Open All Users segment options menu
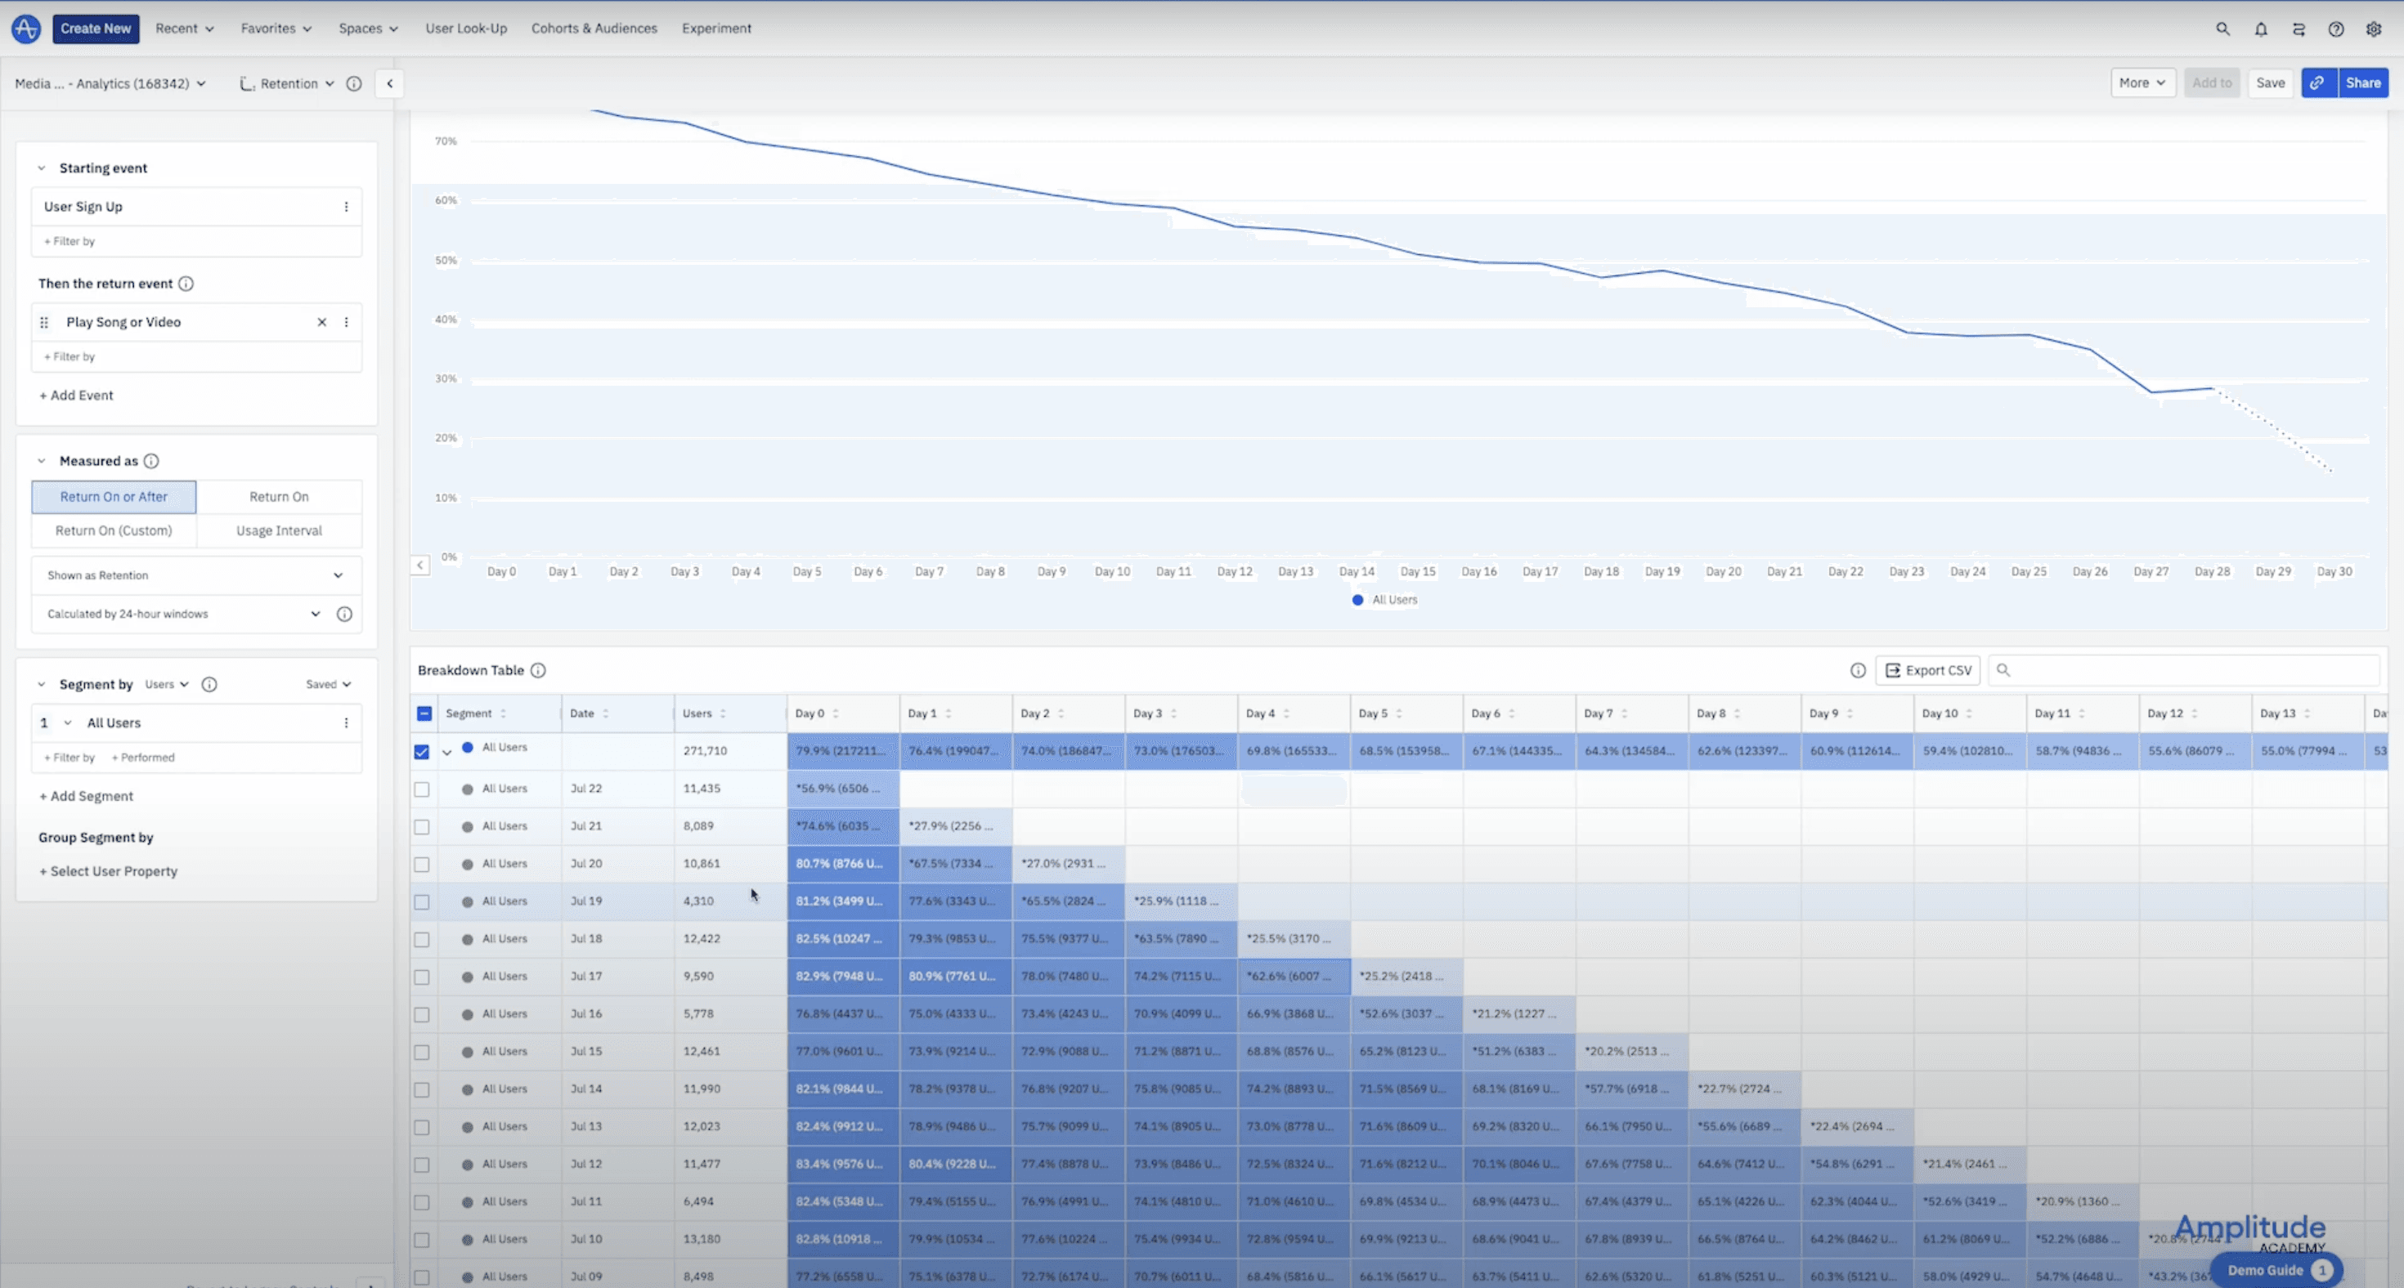The height and width of the screenshot is (1288, 2404). [x=346, y=722]
